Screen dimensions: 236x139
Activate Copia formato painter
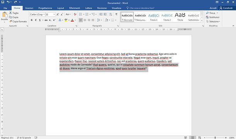(18, 22)
